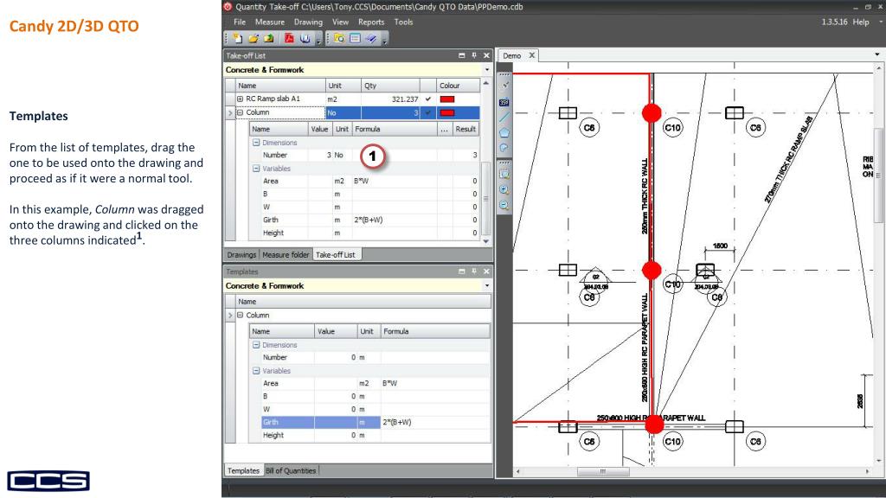
Task: Collapse Dimensions group in Templates panel
Action: (x=256, y=345)
